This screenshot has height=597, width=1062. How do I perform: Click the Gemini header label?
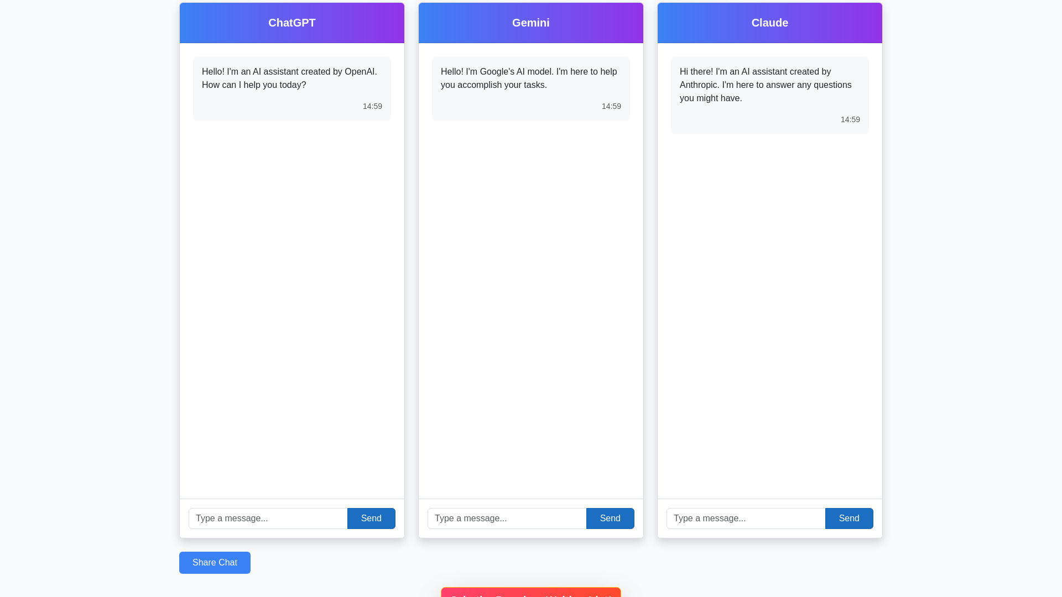coord(530,23)
